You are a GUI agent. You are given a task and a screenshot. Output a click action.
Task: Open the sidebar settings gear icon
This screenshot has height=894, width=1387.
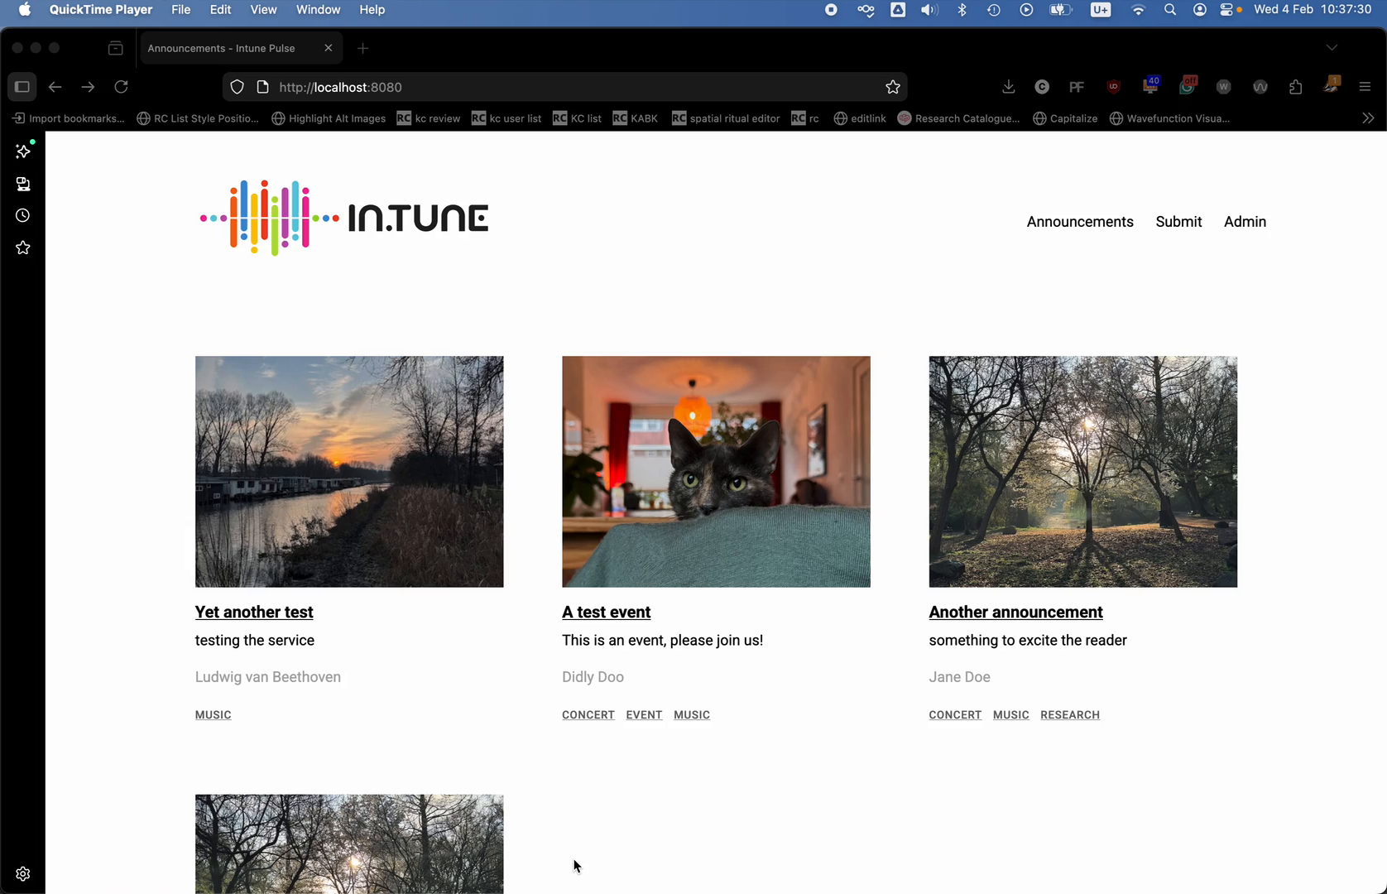[23, 874]
